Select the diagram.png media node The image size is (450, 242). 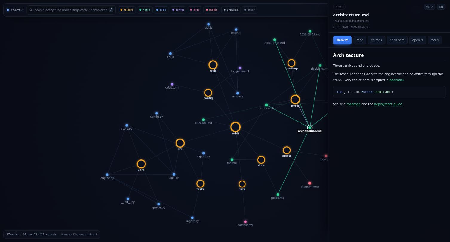[x=310, y=183]
